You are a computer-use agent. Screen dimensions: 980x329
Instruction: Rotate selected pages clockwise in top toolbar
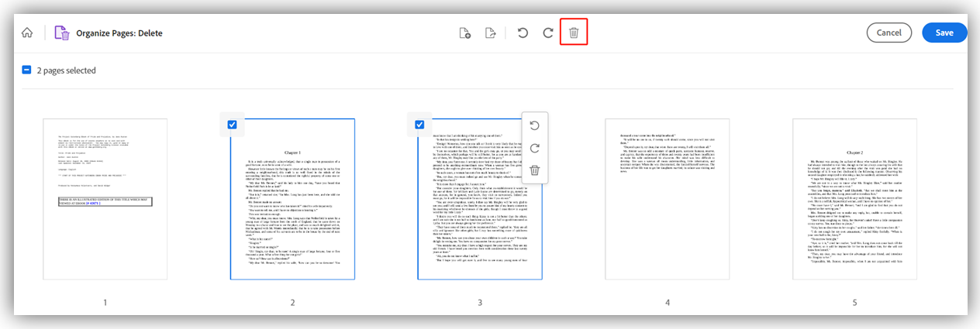pyautogui.click(x=548, y=33)
